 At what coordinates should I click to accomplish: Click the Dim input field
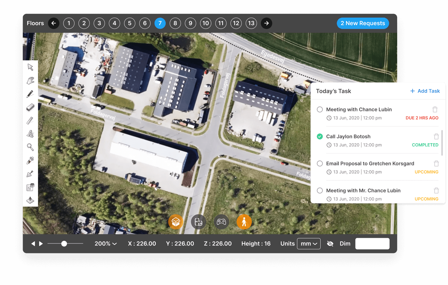372,244
